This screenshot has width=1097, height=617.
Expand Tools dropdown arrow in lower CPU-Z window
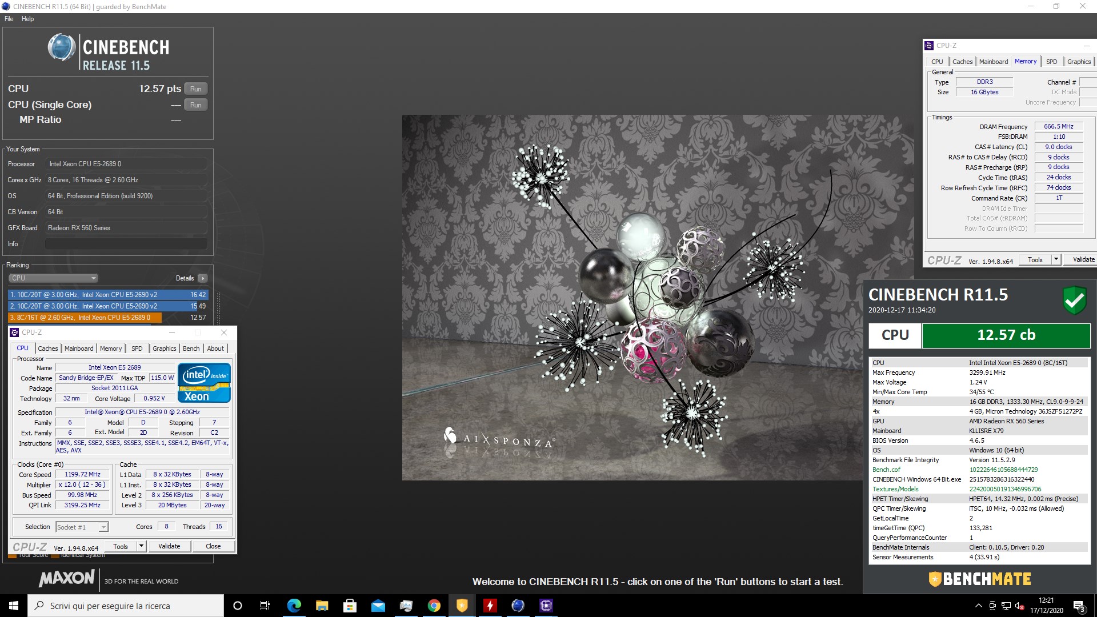tap(142, 547)
